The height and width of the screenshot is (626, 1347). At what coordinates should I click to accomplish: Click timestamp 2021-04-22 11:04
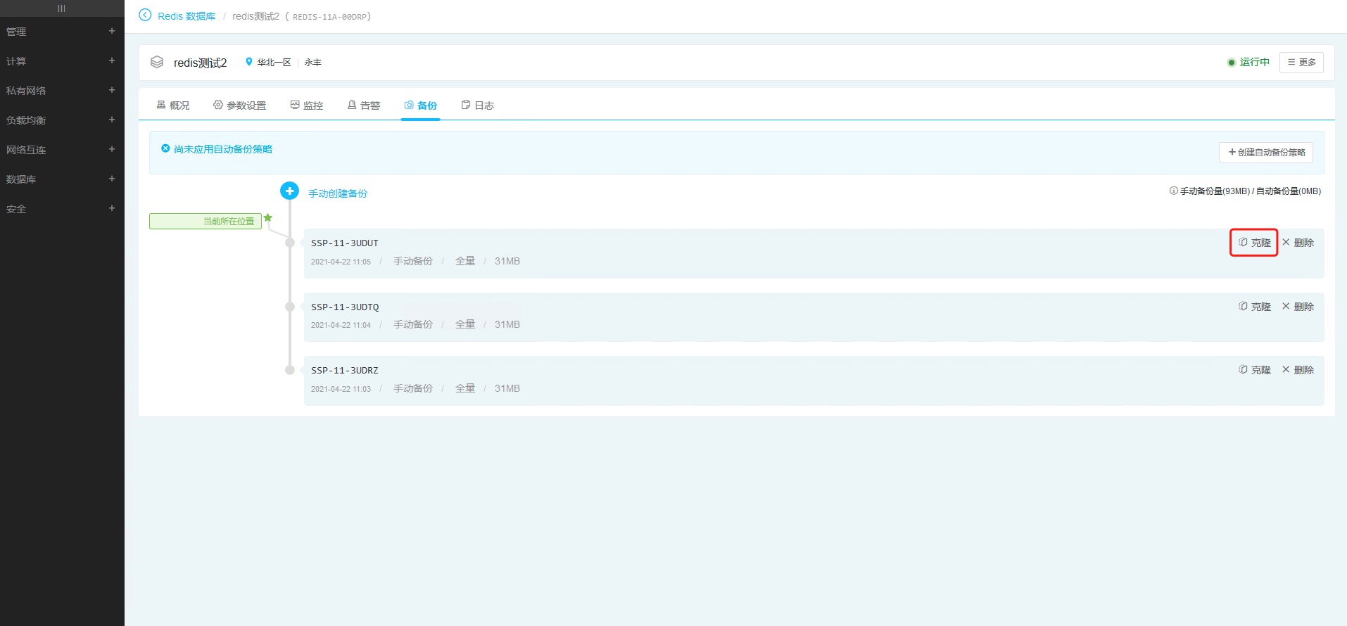tap(341, 325)
